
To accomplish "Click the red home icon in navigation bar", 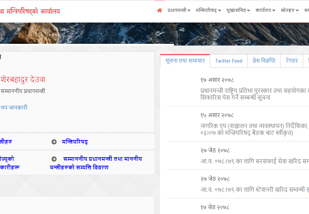I will click(x=159, y=10).
